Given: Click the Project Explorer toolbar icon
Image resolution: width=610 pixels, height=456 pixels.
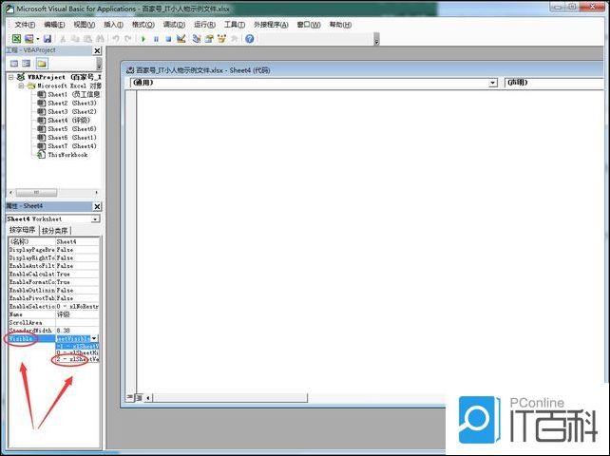Looking at the screenshot, I should pyautogui.click(x=197, y=39).
